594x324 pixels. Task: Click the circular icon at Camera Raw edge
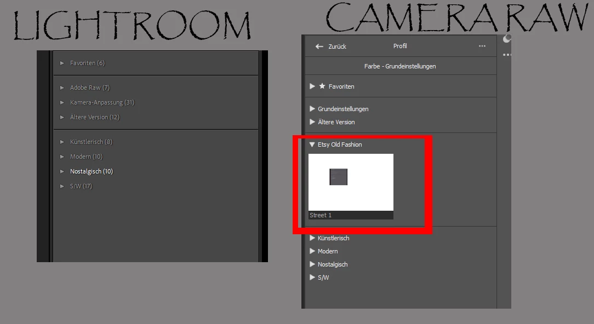[507, 39]
